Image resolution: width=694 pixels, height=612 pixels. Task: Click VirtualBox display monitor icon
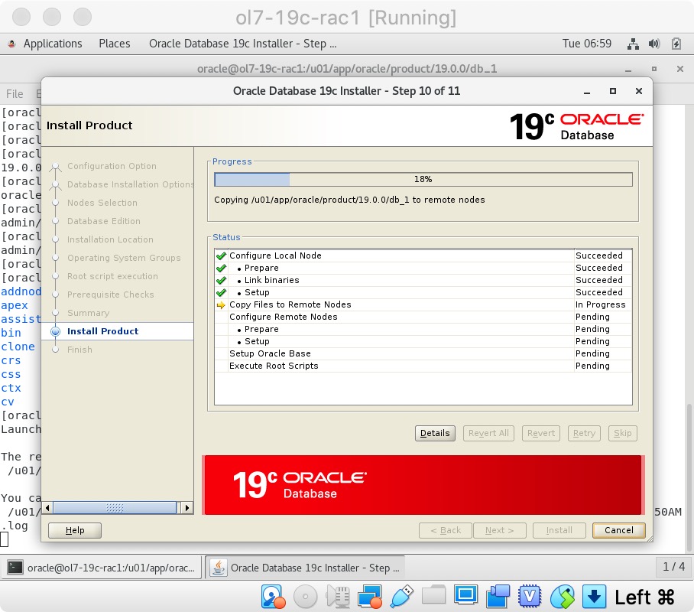click(x=465, y=594)
